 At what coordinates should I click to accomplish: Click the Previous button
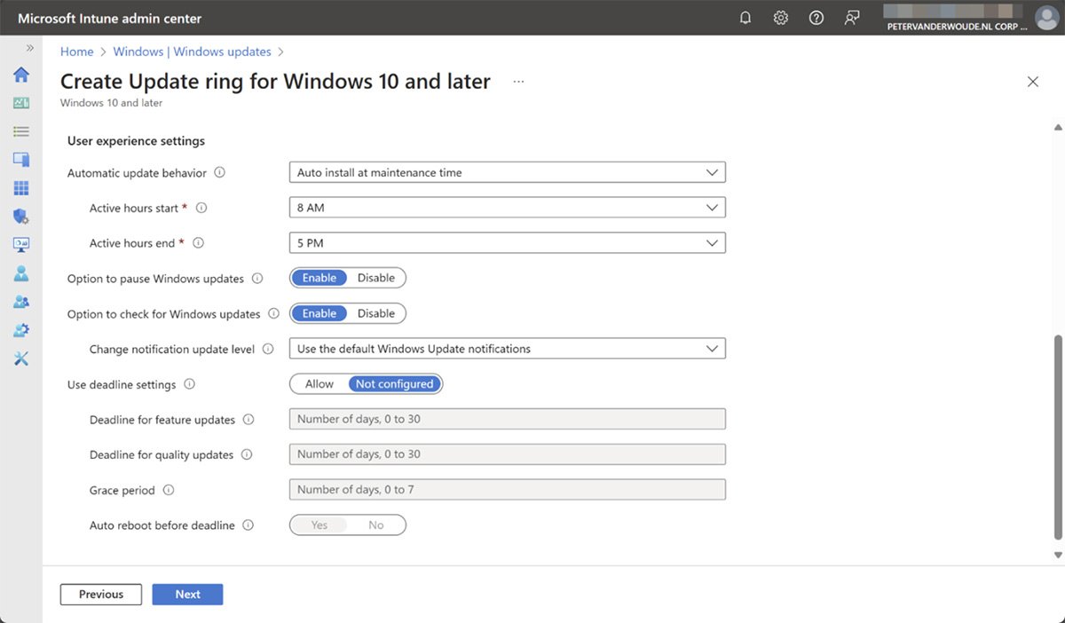click(101, 595)
